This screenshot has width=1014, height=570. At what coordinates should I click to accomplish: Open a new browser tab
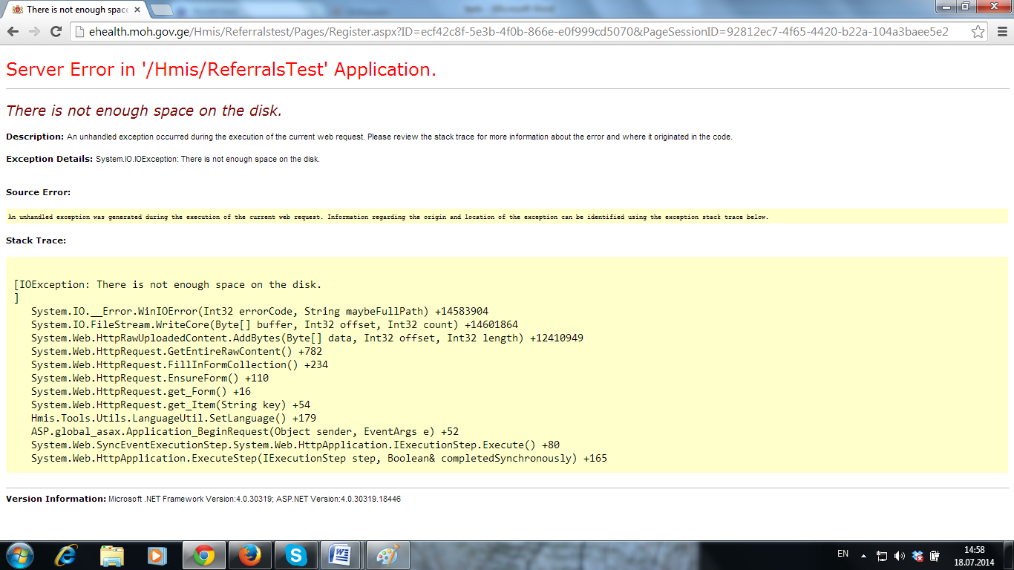pyautogui.click(x=162, y=10)
